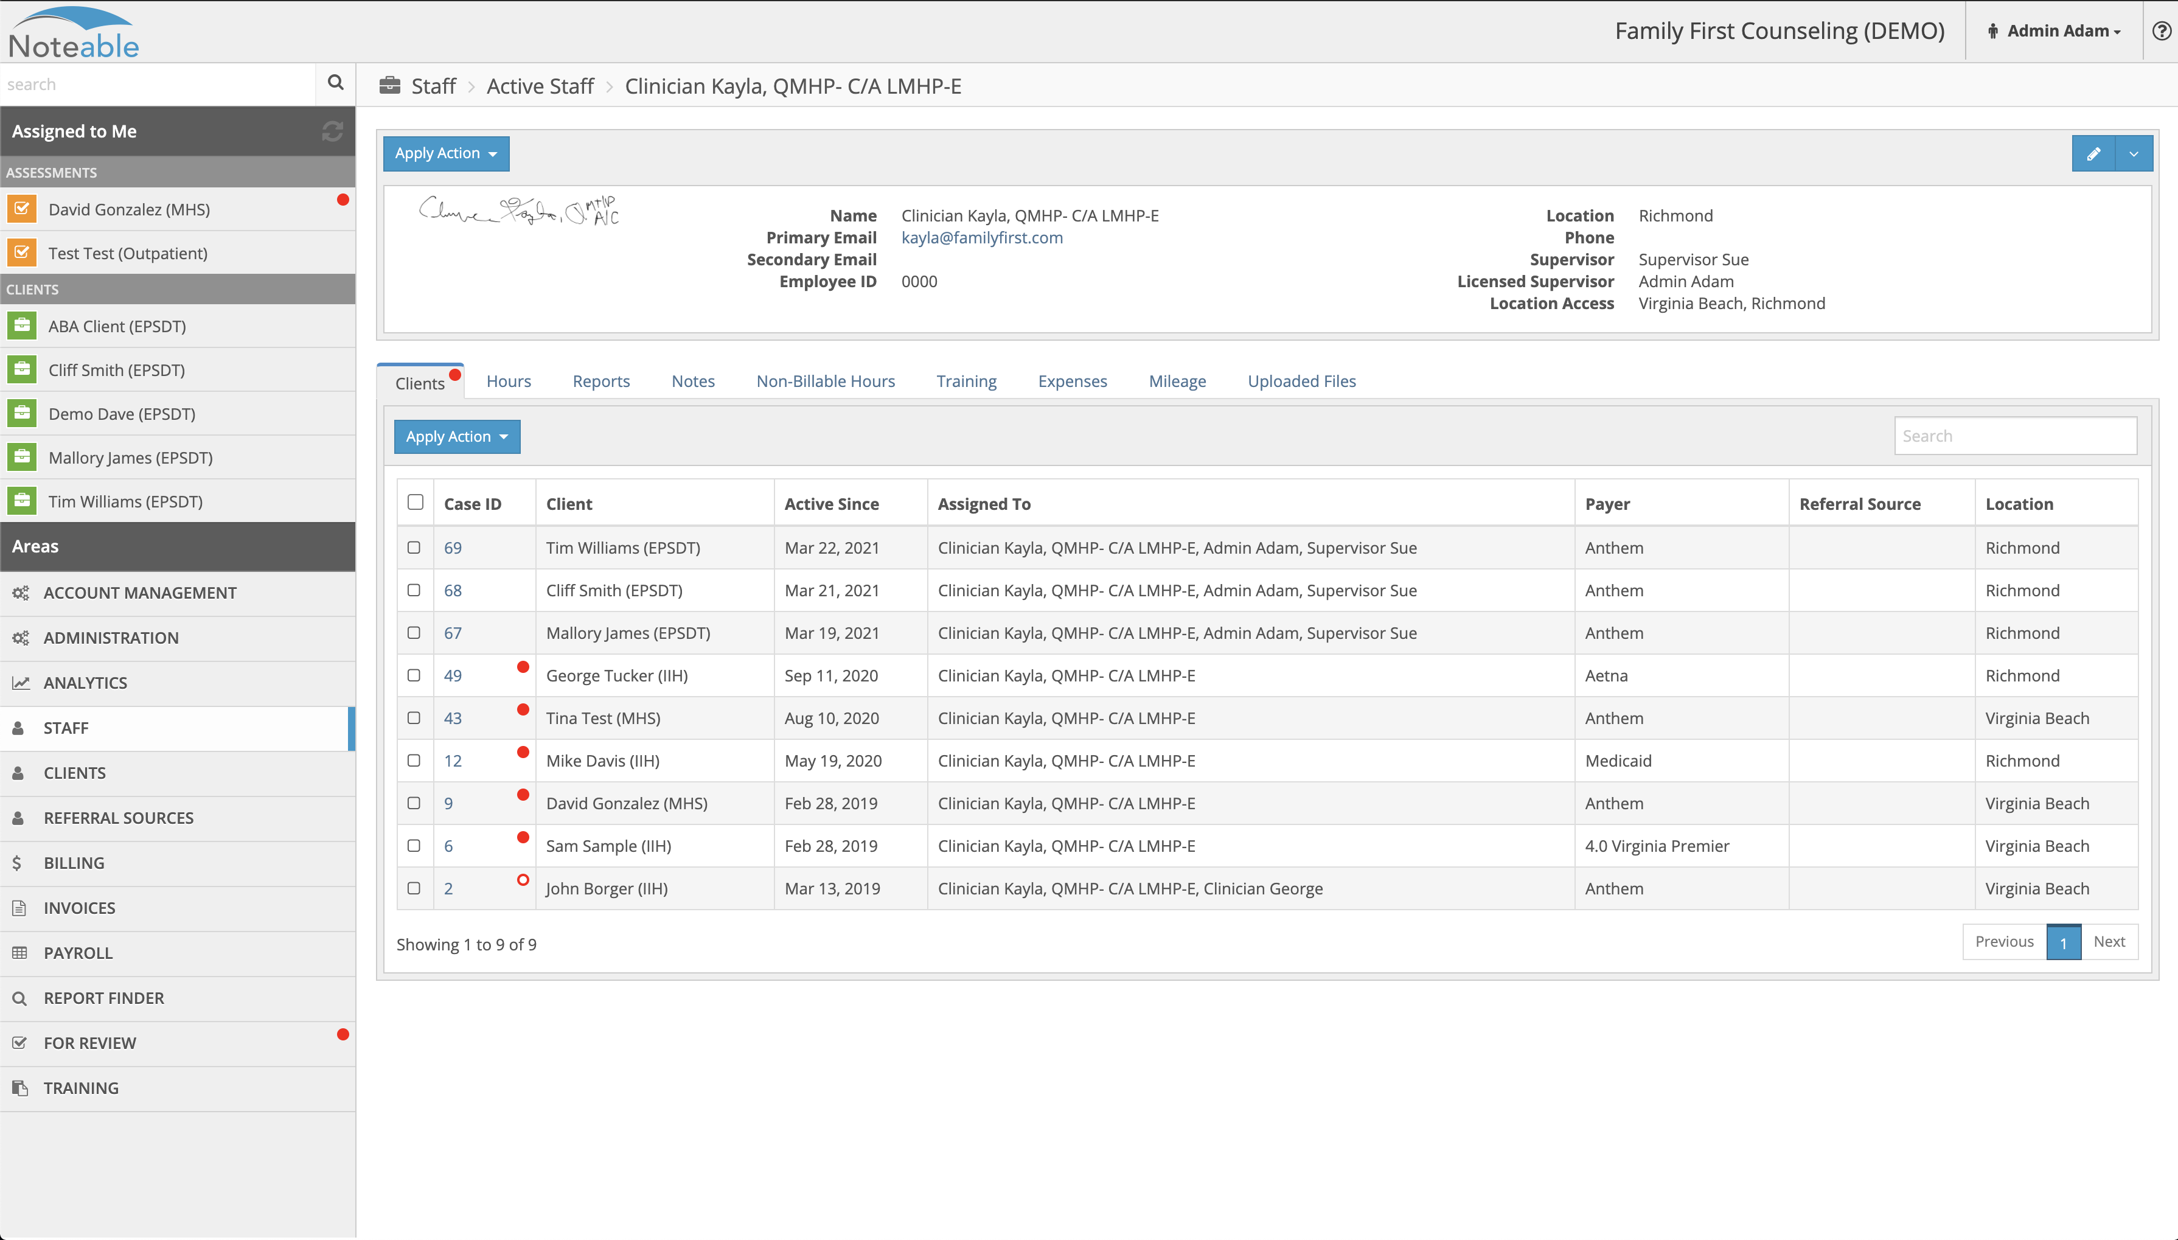Click the kayla@familyfirst.com email link
The width and height of the screenshot is (2178, 1240).
(x=982, y=238)
